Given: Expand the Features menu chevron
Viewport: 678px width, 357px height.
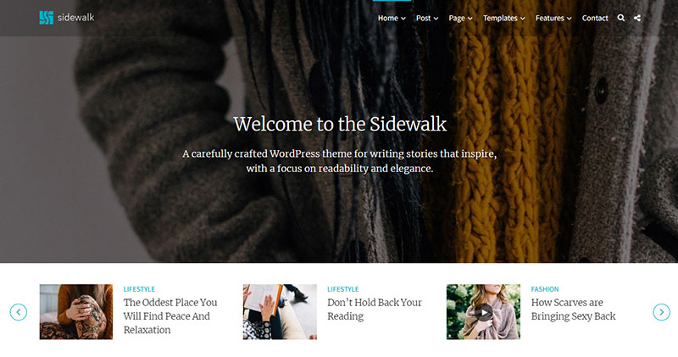Looking at the screenshot, I should [x=569, y=19].
